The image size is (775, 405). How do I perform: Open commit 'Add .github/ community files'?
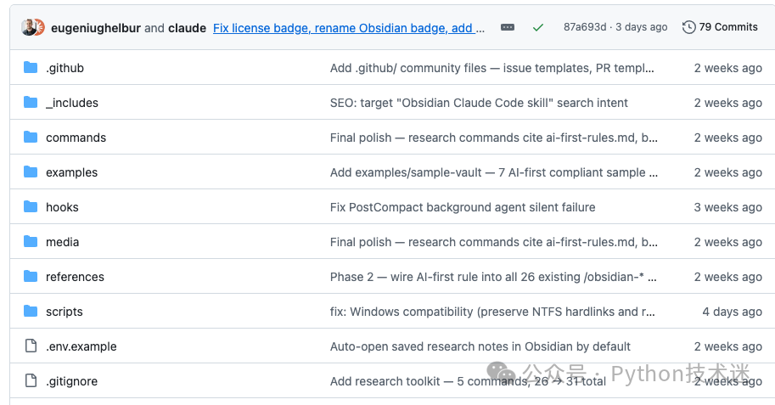pos(491,68)
